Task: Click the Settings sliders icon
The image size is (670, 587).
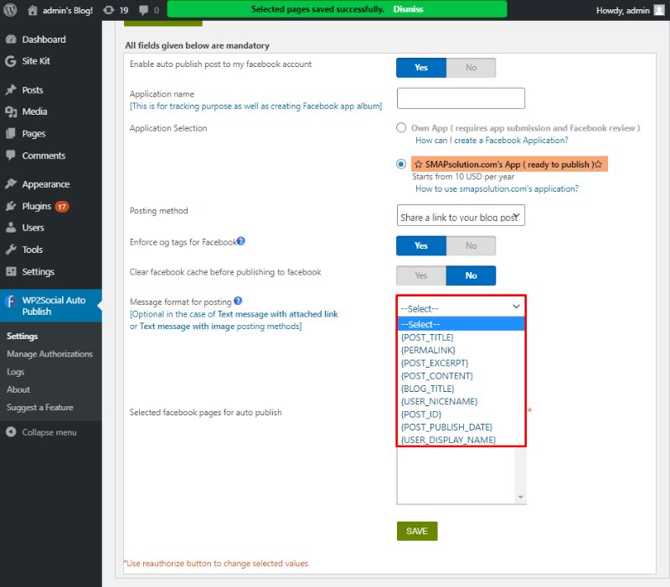Action: pos(11,271)
